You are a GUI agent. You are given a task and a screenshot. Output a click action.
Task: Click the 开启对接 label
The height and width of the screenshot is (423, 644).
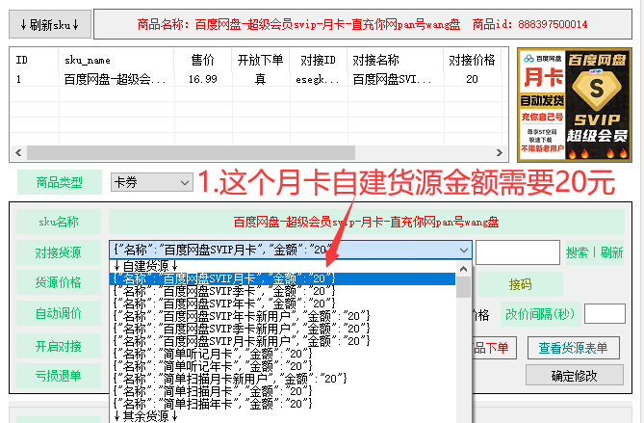point(59,346)
